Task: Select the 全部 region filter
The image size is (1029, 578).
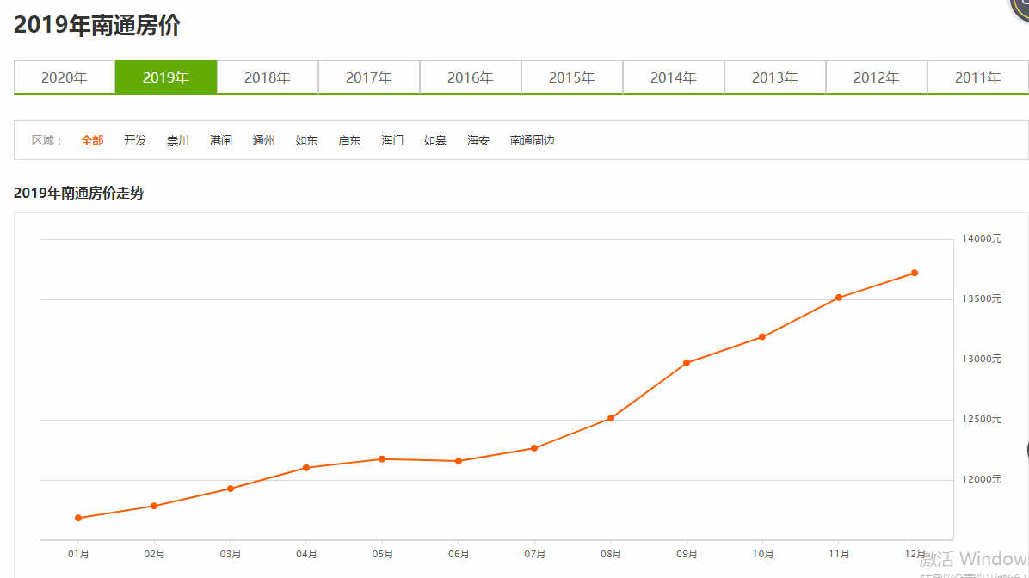Action: click(x=92, y=140)
